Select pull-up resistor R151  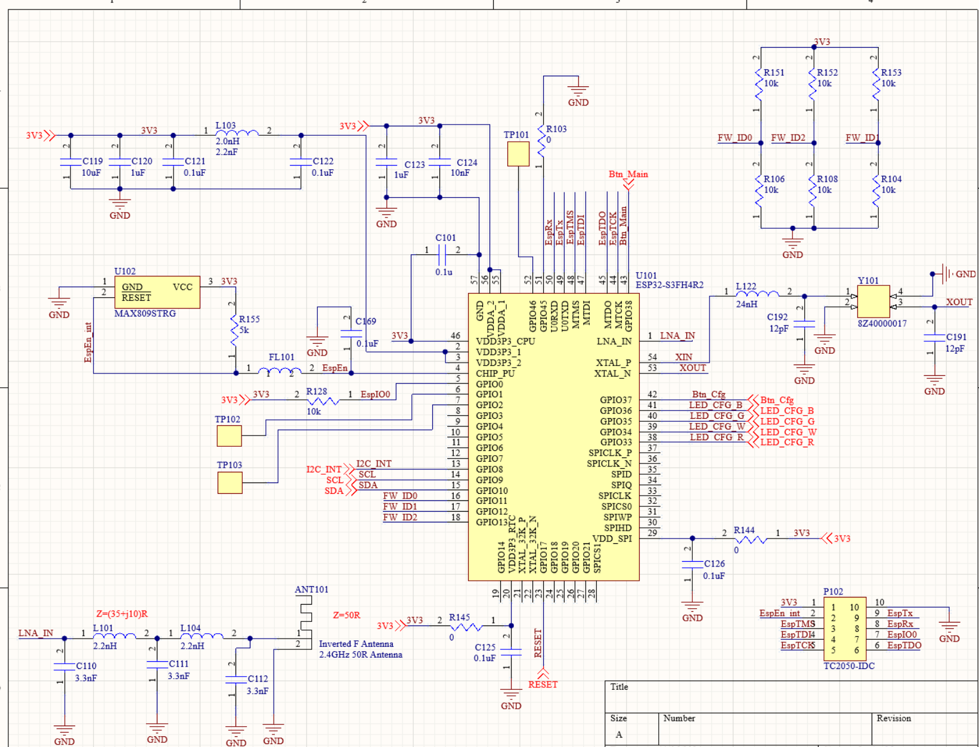pos(759,84)
